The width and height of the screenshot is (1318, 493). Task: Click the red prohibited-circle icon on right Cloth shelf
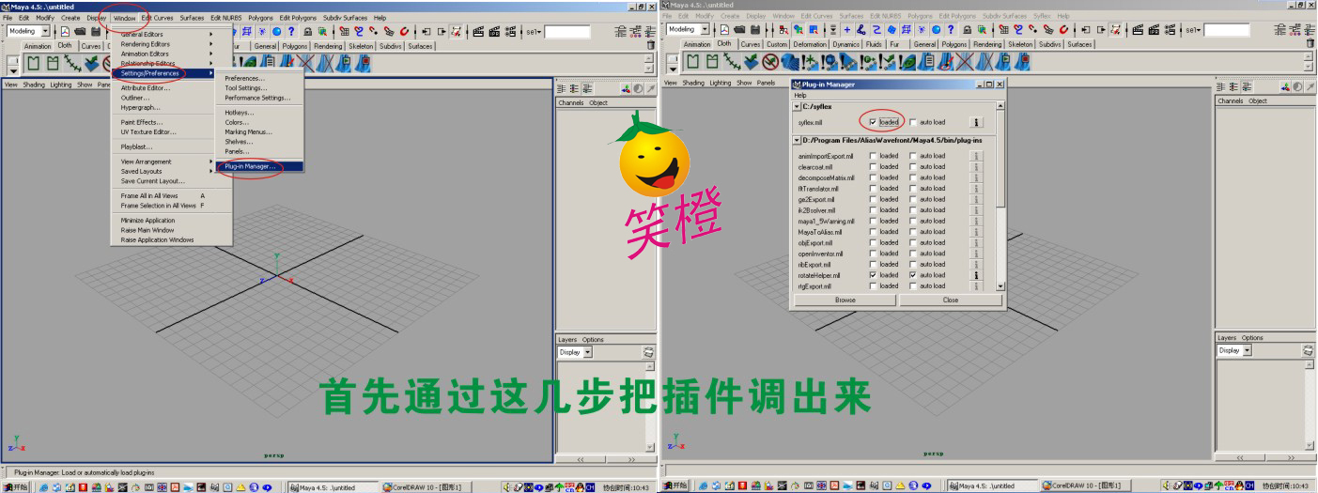770,62
